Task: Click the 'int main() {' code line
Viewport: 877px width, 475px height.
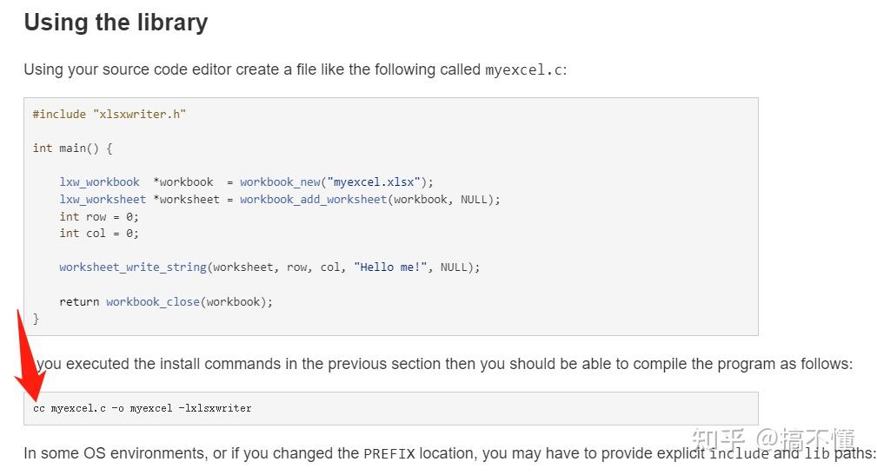Action: 73,148
